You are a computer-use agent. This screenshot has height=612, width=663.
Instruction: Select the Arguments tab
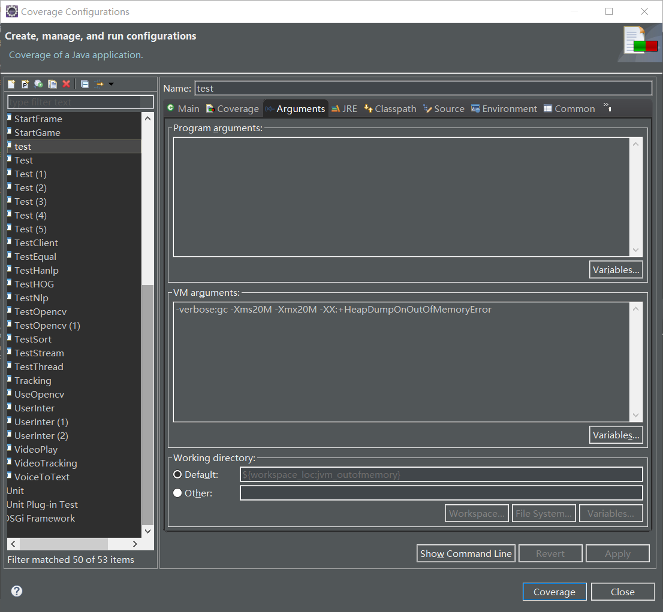[295, 108]
